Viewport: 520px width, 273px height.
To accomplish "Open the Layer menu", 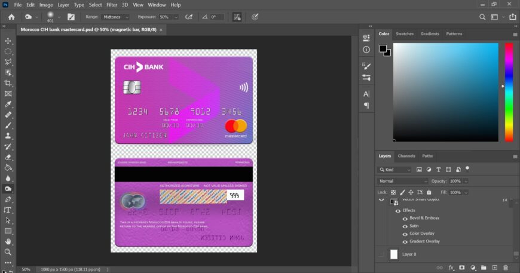I will click(63, 5).
